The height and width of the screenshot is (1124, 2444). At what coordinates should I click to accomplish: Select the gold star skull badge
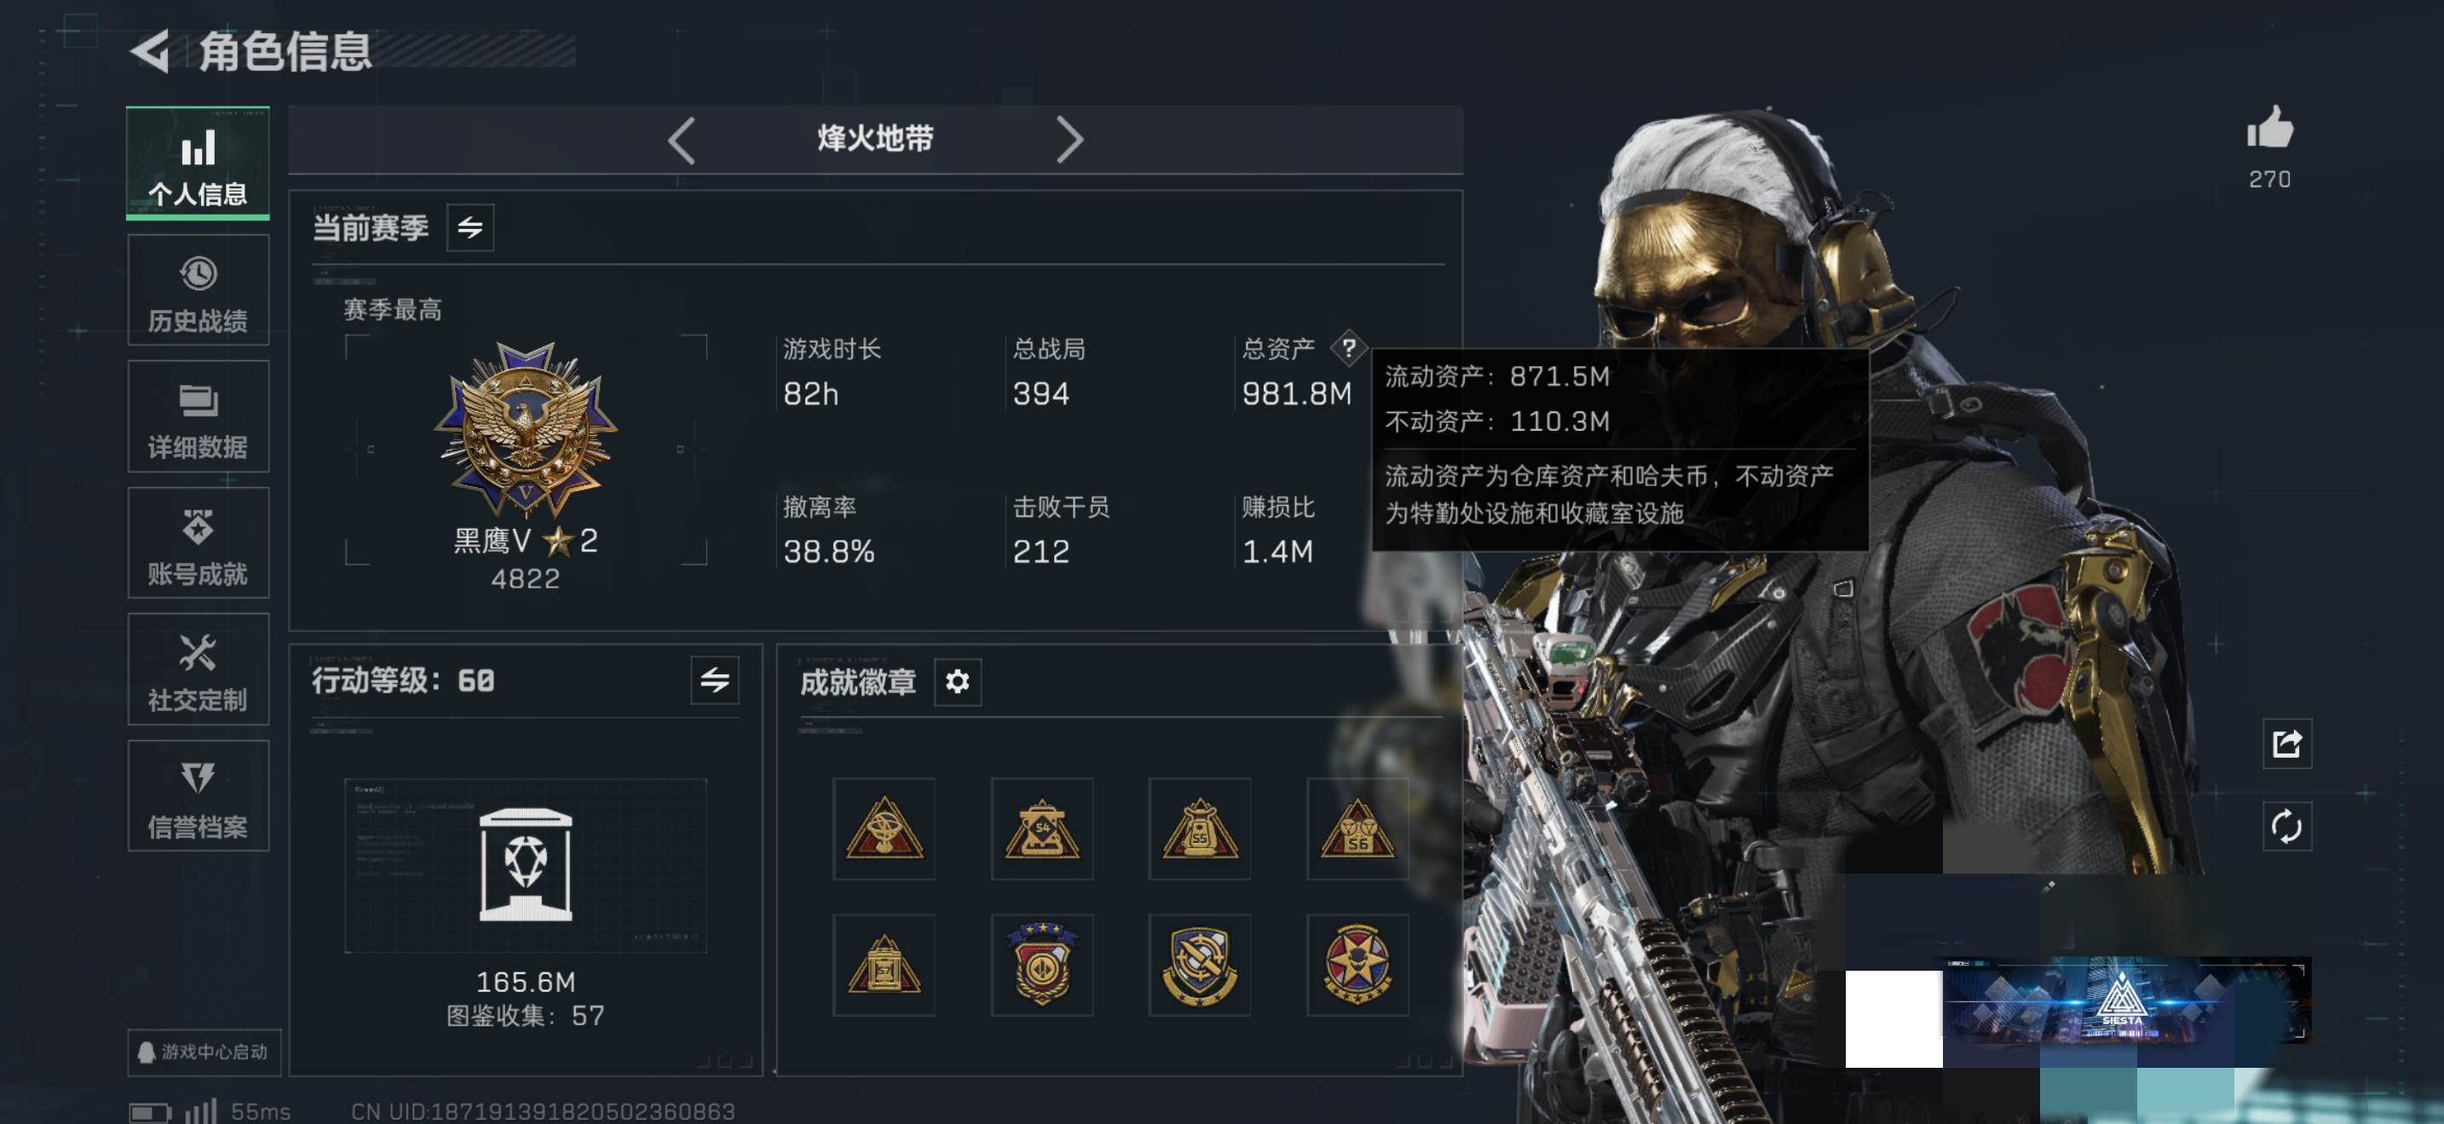(x=1357, y=965)
